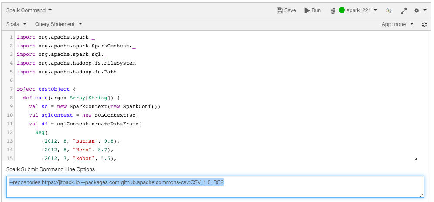Open the spark_221 cluster dropdown
The height and width of the screenshot is (202, 434).
362,10
